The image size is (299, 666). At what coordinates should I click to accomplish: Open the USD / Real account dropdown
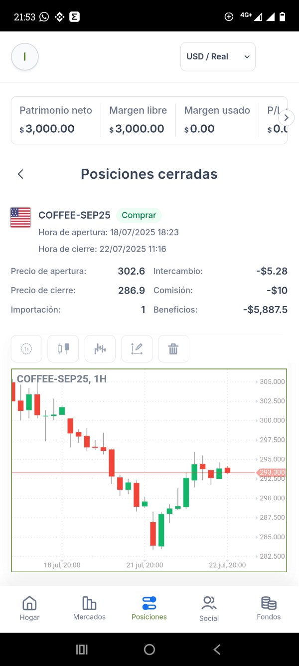coord(218,57)
